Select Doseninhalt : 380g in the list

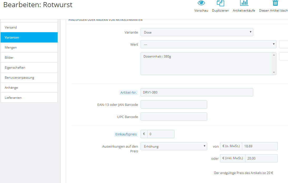point(157,57)
